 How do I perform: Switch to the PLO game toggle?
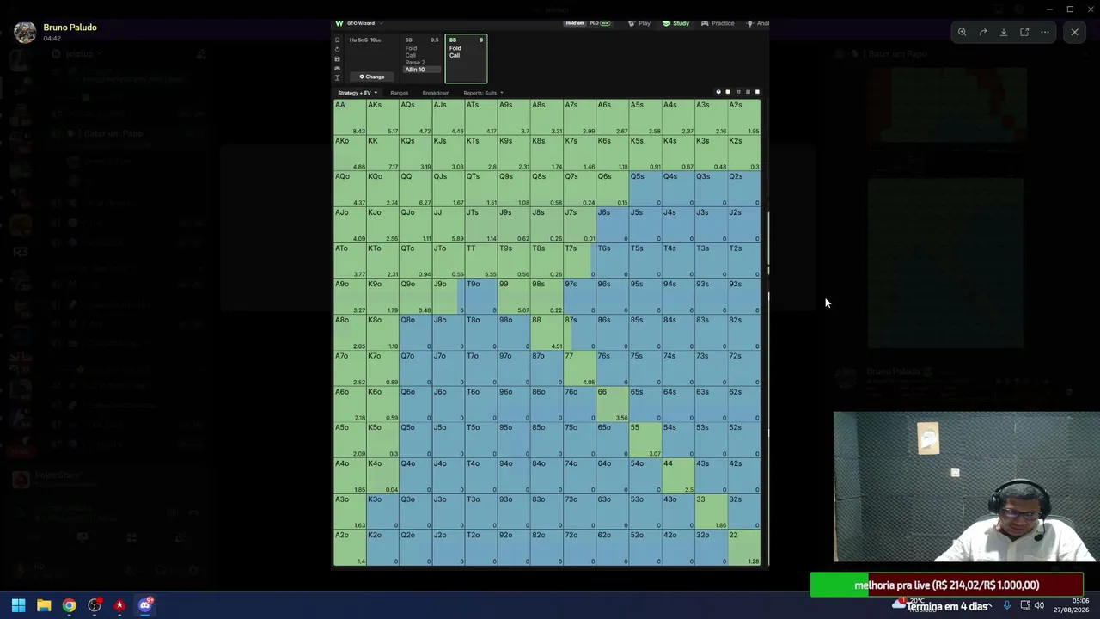(599, 23)
